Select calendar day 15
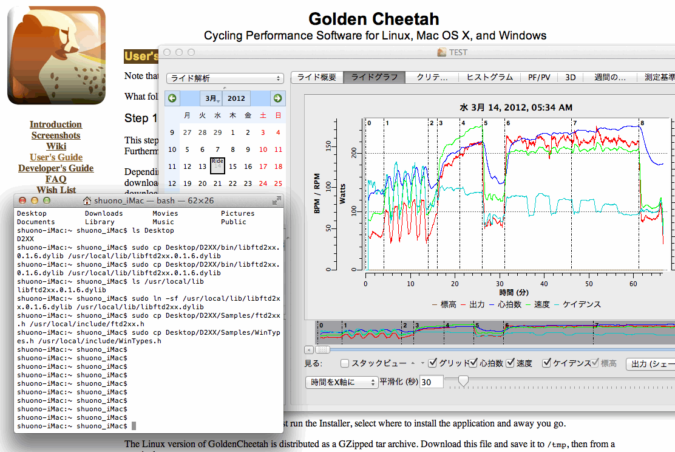This screenshot has height=452, width=675. point(233,166)
